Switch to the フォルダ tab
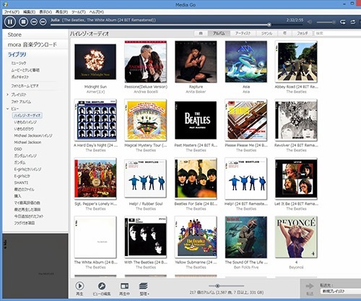361x301 pixels. (x=303, y=33)
